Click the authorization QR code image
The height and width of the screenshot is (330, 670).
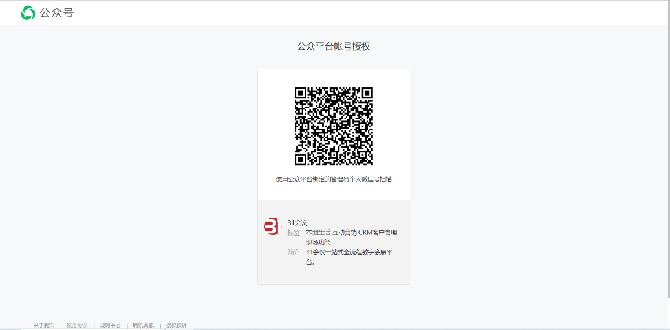click(x=334, y=126)
